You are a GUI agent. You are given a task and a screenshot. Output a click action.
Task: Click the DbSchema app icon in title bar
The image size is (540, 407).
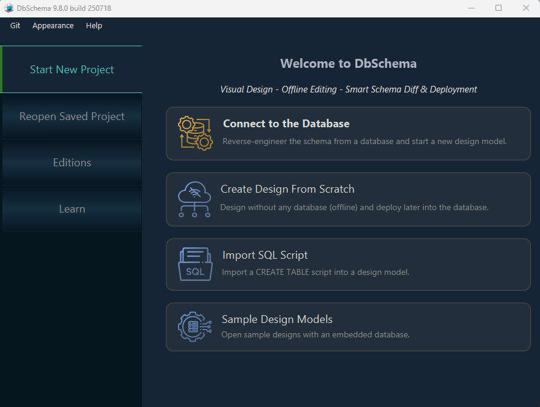tap(8, 8)
